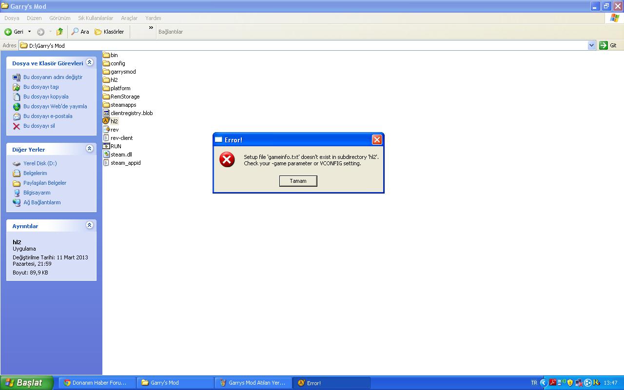Select the RemStorage folder icon
The height and width of the screenshot is (390, 624).
pos(106,97)
